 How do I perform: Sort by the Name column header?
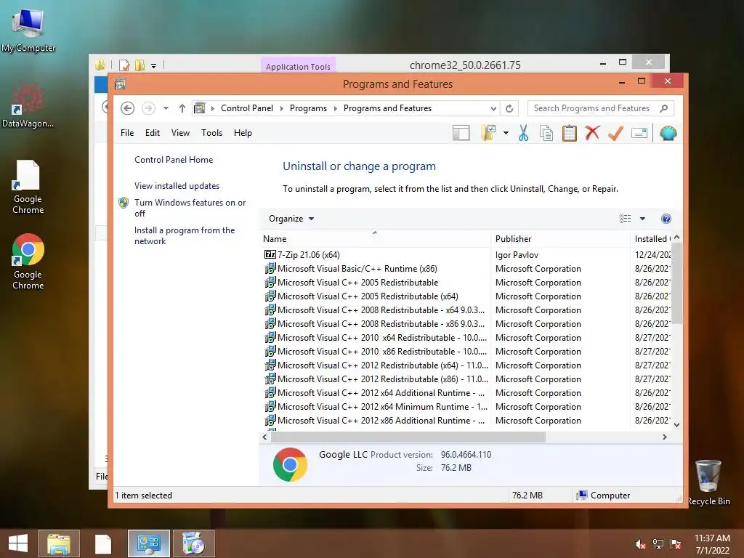[375, 239]
